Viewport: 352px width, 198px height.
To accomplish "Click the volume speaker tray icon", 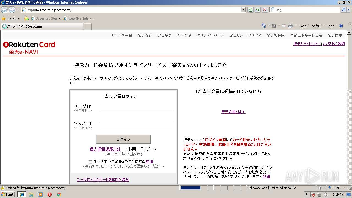I will click(326, 194).
